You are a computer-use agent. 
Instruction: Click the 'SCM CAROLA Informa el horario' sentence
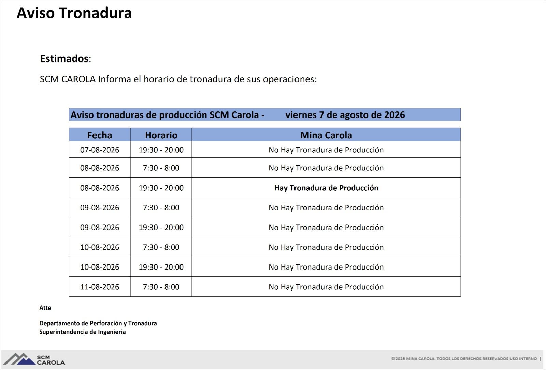(x=178, y=79)
